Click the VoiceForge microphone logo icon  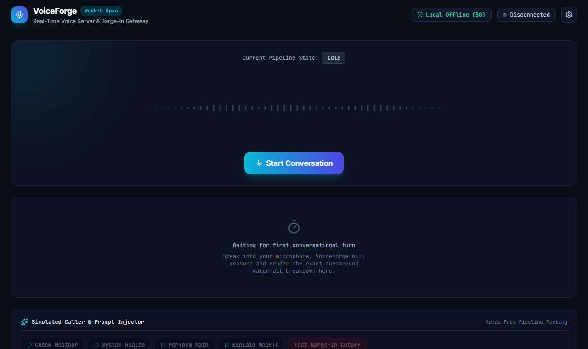(x=19, y=15)
